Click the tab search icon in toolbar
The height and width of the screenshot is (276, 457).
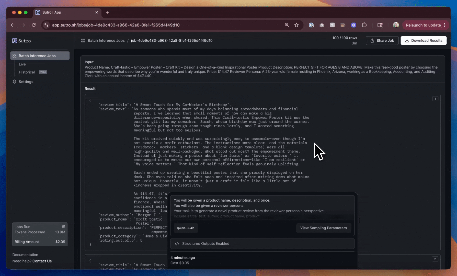click(380, 25)
